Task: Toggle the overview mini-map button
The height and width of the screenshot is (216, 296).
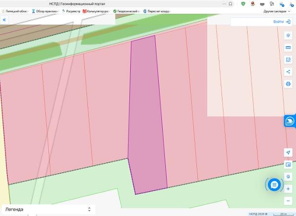Action: pos(288,165)
